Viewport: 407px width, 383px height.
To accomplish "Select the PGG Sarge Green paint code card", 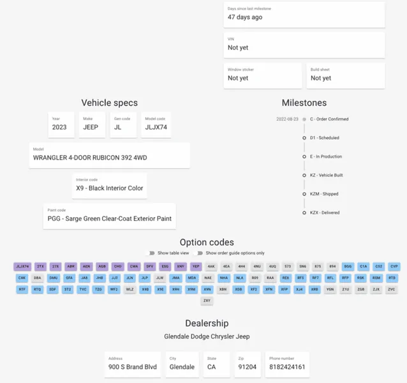I will (x=110, y=216).
